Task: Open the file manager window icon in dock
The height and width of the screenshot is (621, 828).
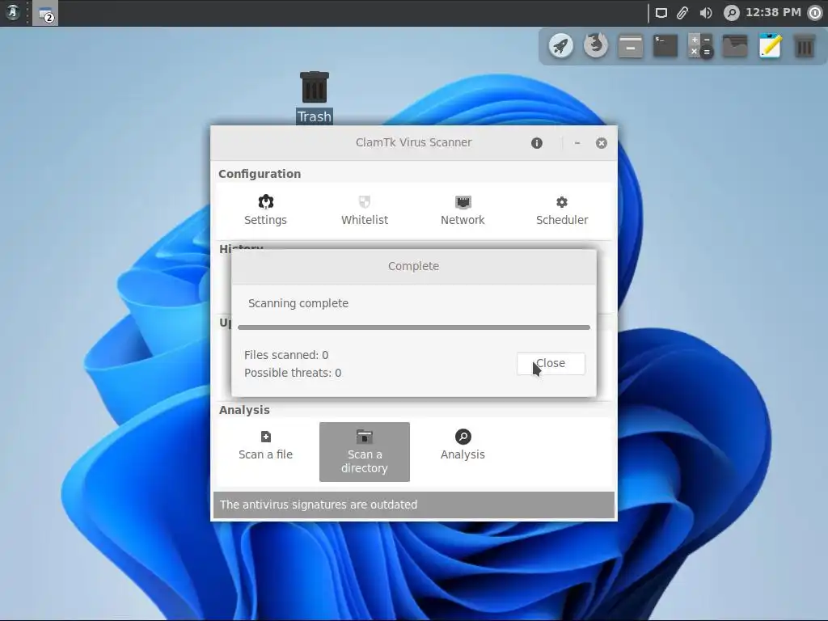Action: click(x=631, y=46)
